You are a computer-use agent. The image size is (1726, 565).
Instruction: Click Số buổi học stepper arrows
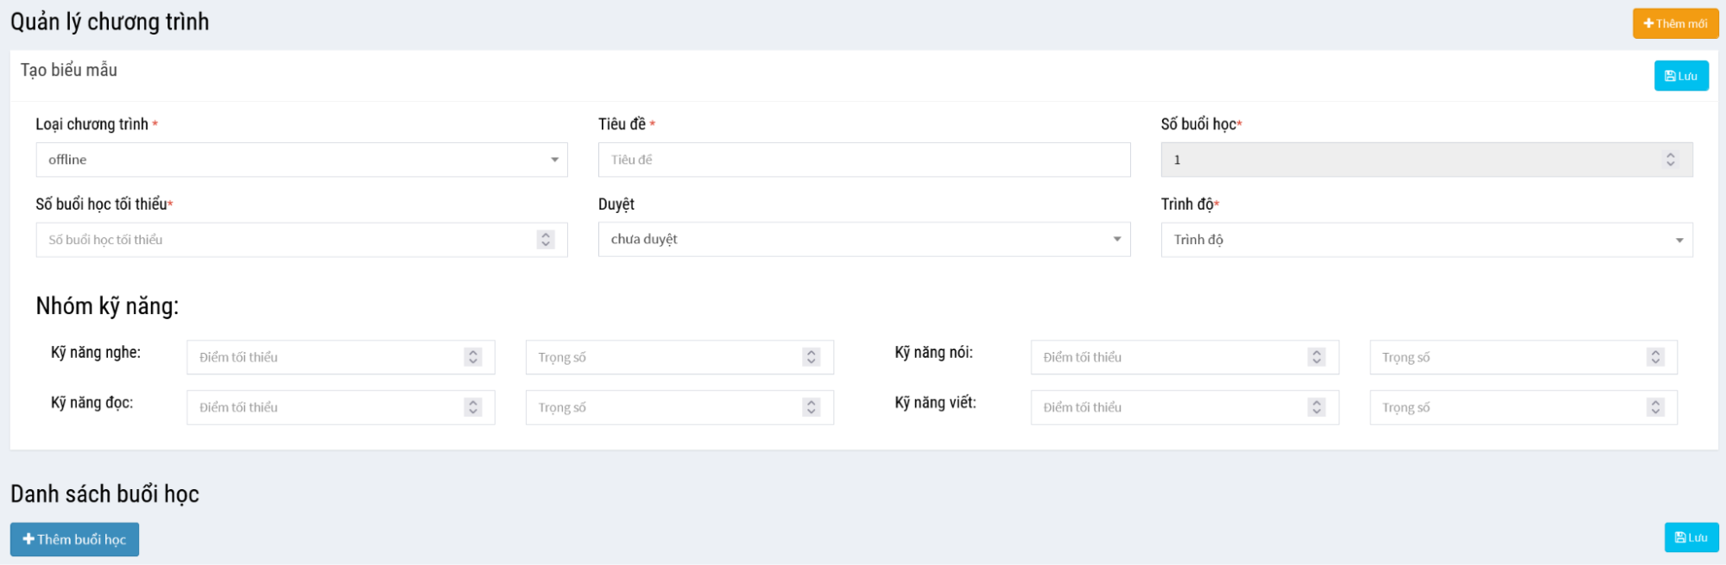[x=1670, y=160]
